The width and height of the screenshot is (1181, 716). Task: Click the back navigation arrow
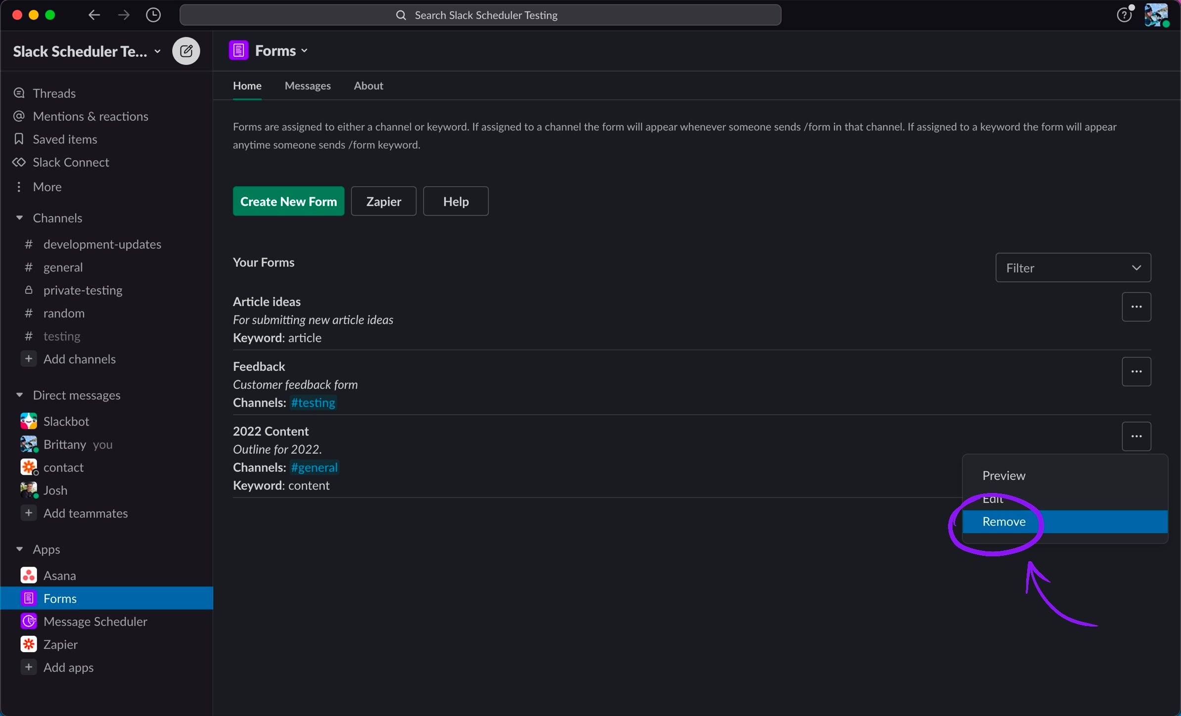tap(94, 15)
